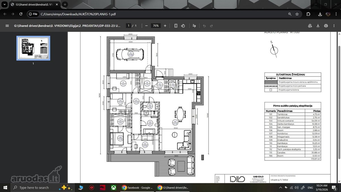Open the Chrome three-dot menu

(x=336, y=14)
